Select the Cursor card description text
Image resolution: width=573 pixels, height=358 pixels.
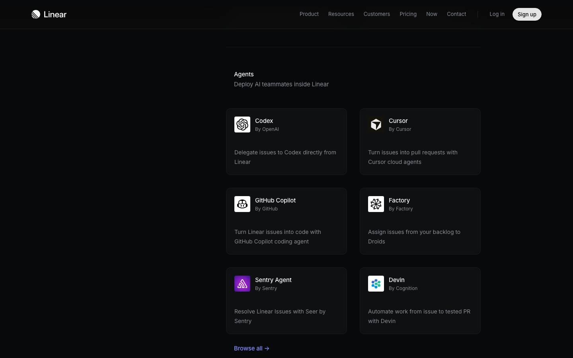coord(413,157)
